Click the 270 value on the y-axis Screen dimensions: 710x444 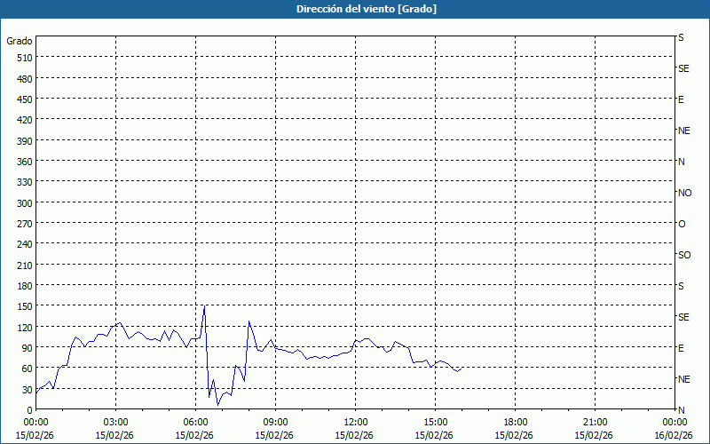24,223
